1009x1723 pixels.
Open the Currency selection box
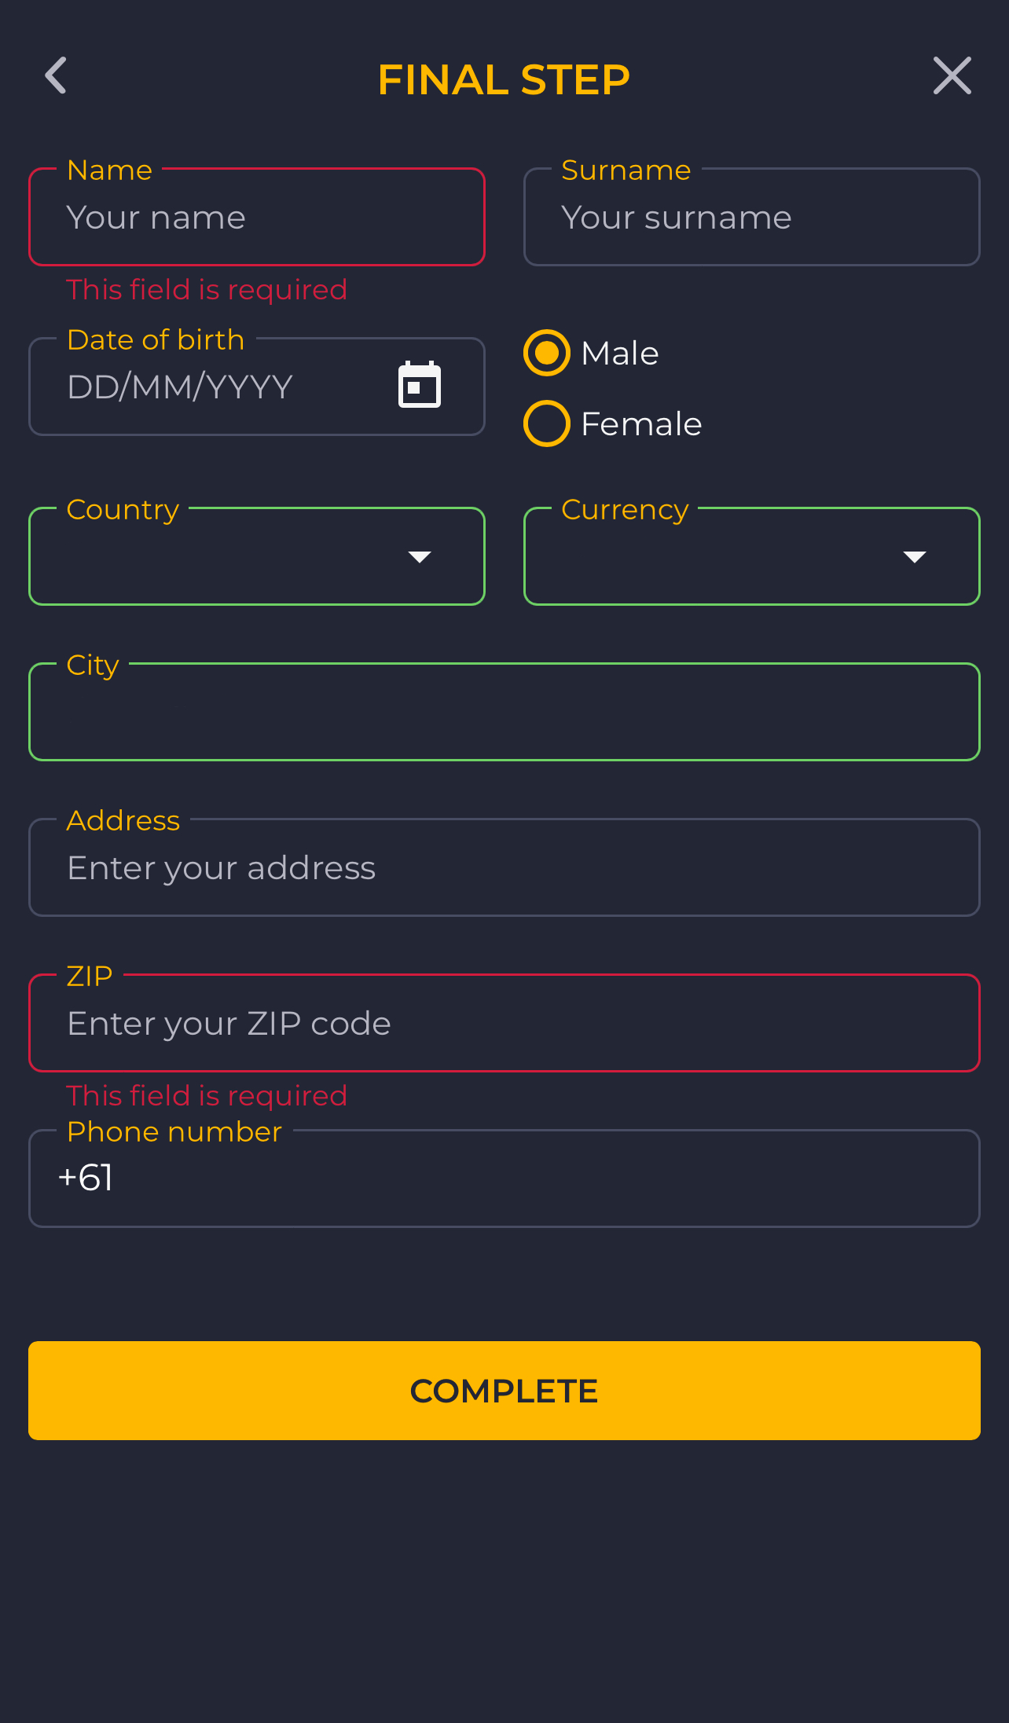pos(752,556)
